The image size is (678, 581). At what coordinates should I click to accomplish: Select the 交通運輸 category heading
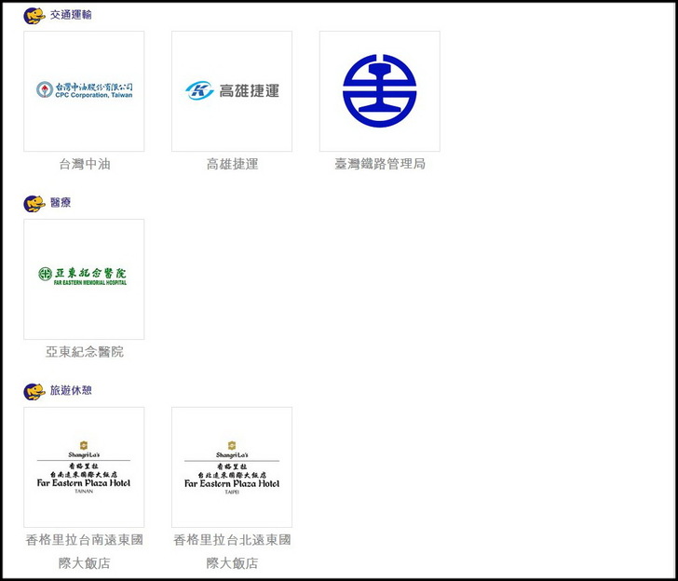[71, 15]
